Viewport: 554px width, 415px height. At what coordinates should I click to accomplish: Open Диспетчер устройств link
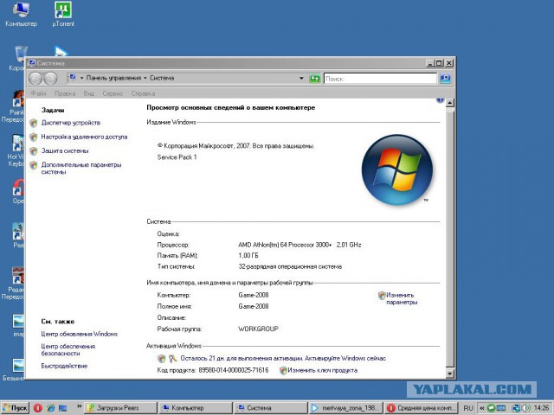71,123
